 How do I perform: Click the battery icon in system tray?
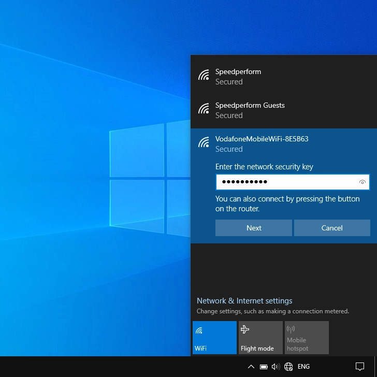click(264, 367)
